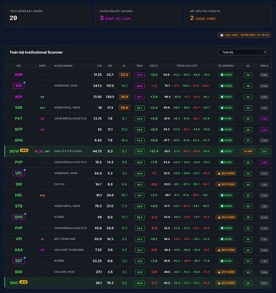Click the KHỎE badge in DGW row
The height and width of the screenshot is (293, 276).
[x=226, y=151]
